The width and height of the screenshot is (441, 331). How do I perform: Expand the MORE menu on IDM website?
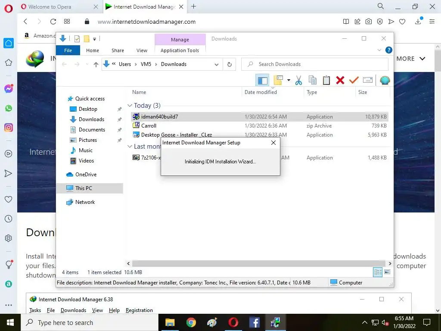[410, 59]
